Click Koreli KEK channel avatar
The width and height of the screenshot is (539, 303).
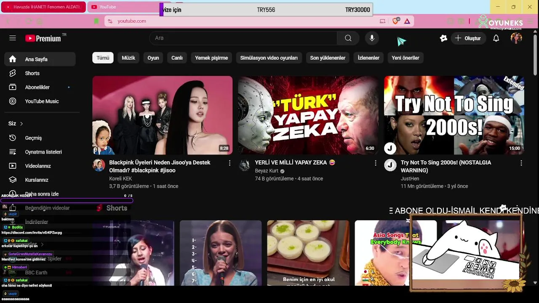99,165
